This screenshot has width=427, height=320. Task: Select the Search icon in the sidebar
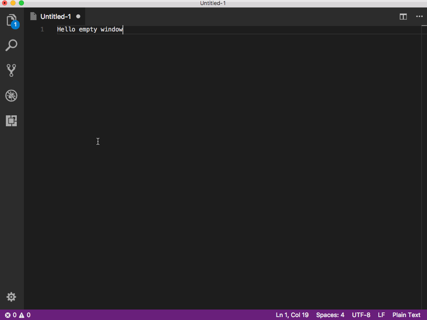11,45
